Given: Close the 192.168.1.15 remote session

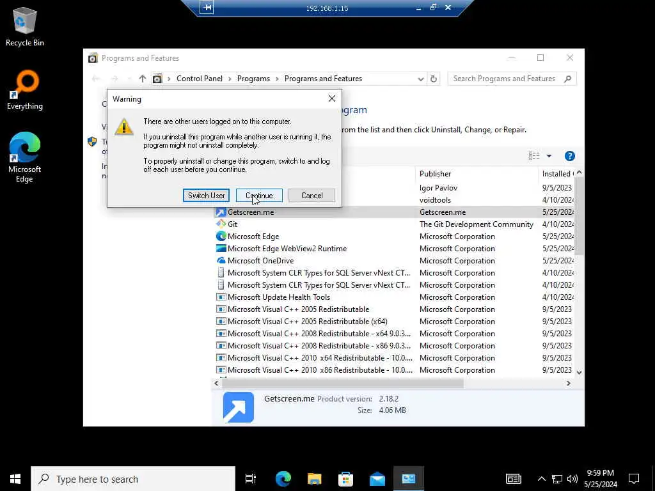Looking at the screenshot, I should 448,7.
